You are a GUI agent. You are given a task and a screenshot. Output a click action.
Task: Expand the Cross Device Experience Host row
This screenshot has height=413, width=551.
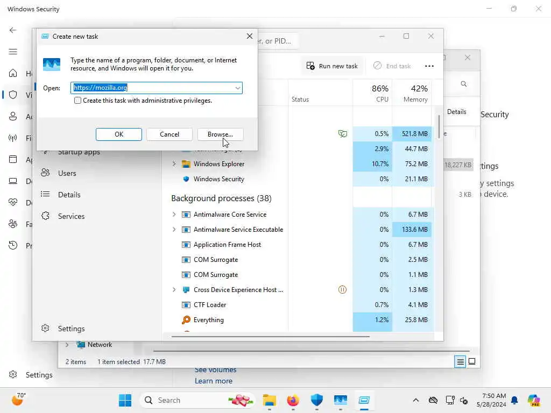174,290
